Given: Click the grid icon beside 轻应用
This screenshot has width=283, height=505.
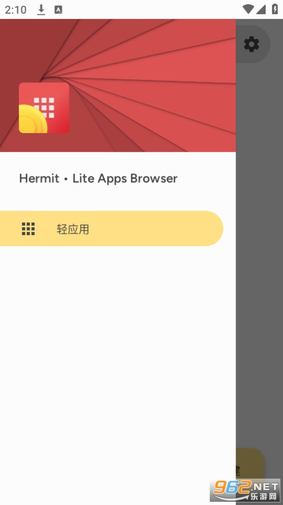Looking at the screenshot, I should [x=28, y=229].
